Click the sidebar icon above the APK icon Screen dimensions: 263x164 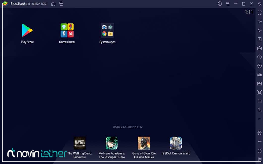click(259, 75)
